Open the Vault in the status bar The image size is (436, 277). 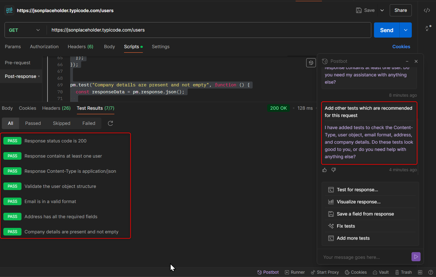click(381, 272)
